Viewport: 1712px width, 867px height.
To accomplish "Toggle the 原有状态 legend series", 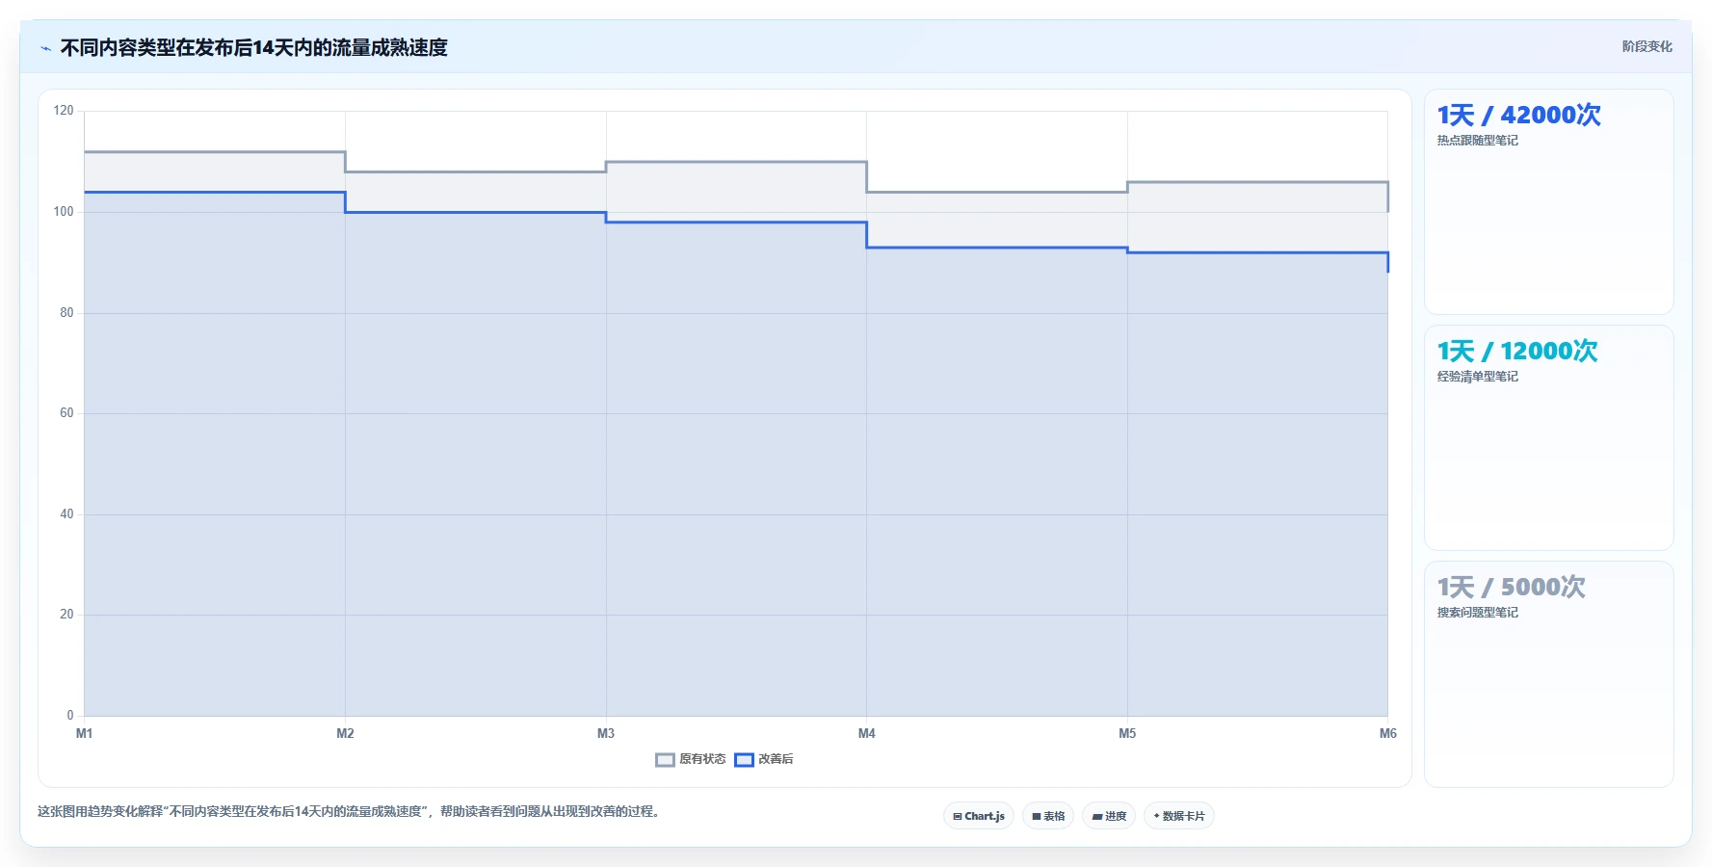I will pos(691,759).
